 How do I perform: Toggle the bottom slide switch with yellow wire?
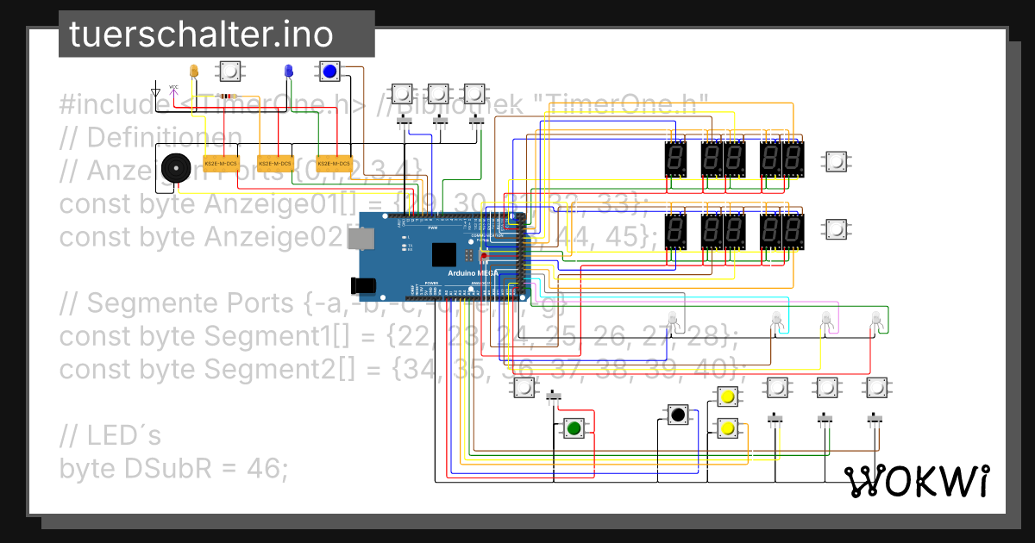click(x=775, y=418)
